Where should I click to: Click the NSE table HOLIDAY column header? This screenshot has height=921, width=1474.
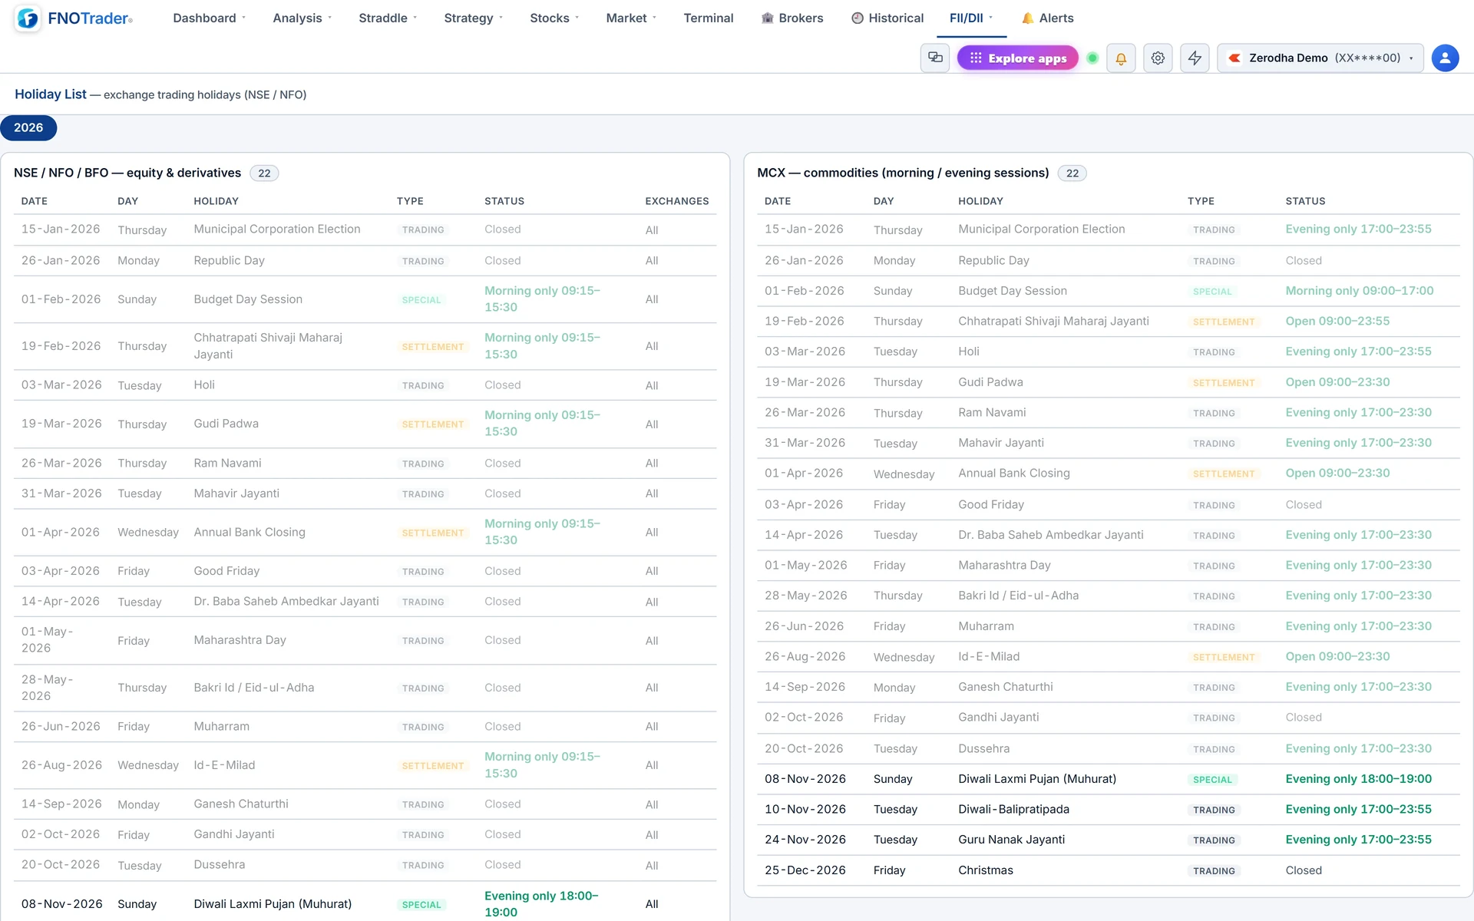pos(216,201)
